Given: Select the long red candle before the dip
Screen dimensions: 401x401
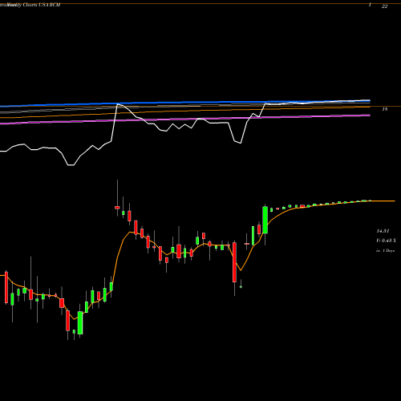Looking at the screenshot, I should pyautogui.click(x=234, y=262).
